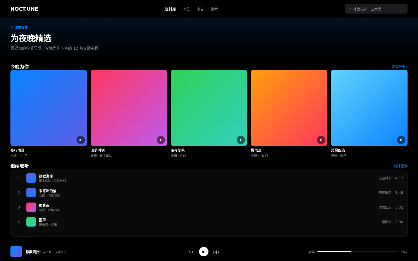Open the NOCTUNE logo home
The image size is (418, 261).
click(24, 9)
